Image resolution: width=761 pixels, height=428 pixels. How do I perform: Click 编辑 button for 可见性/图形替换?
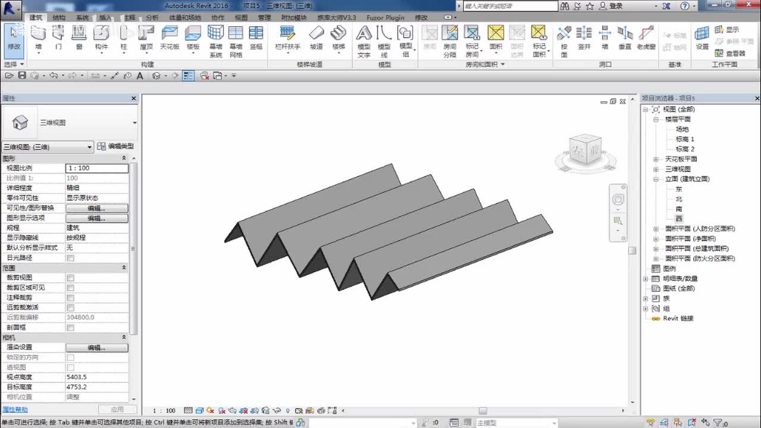(x=97, y=208)
